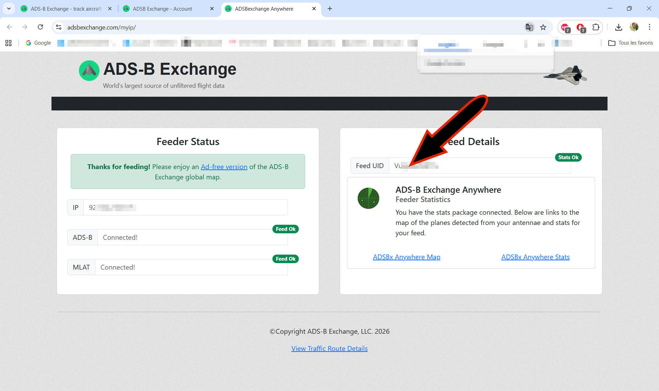Close the ADSB Exchange - Account tab

click(212, 9)
